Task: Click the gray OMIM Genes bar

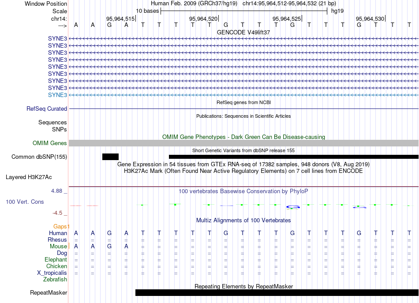Action: coord(243,143)
